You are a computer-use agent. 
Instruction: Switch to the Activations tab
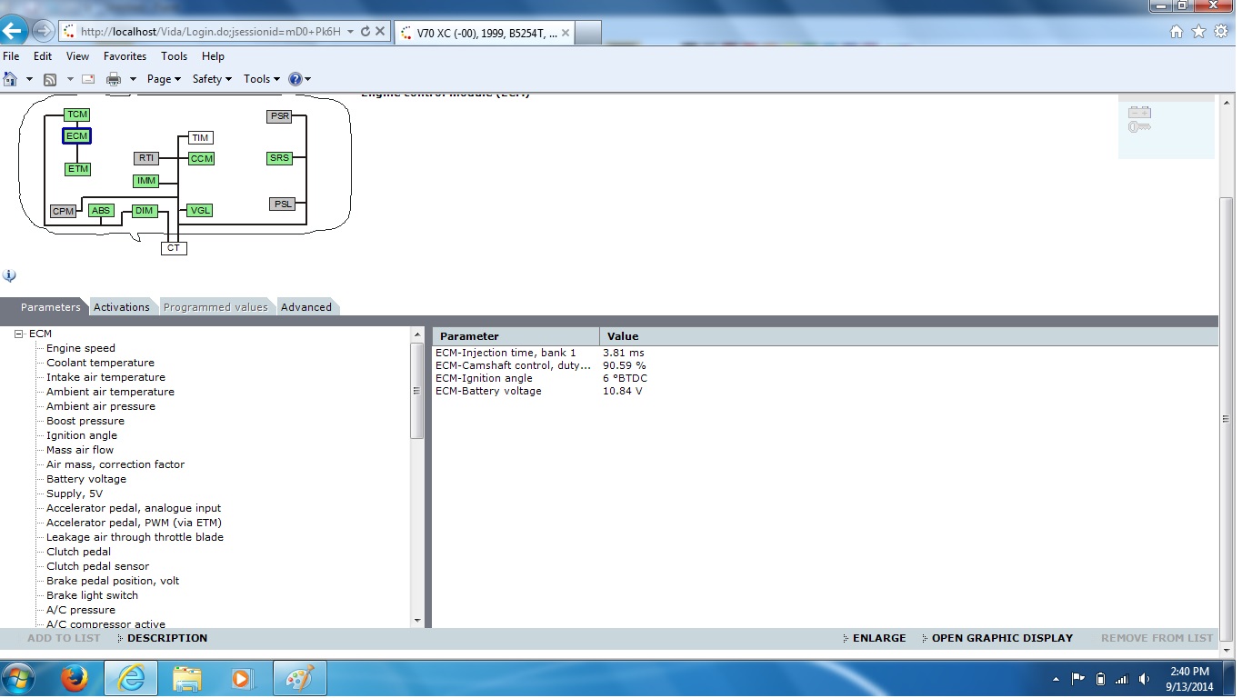pos(121,307)
